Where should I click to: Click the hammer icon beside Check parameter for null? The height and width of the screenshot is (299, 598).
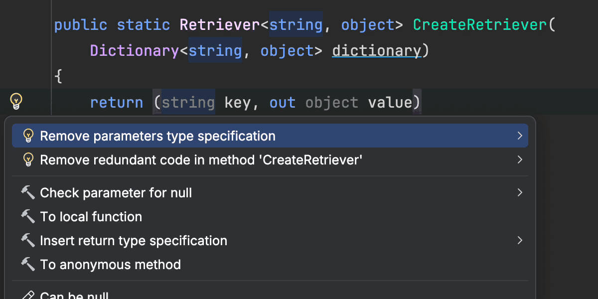[28, 193]
